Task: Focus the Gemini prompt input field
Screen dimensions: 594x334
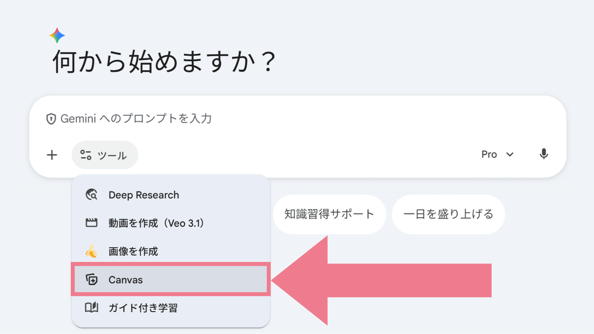Action: click(278, 119)
